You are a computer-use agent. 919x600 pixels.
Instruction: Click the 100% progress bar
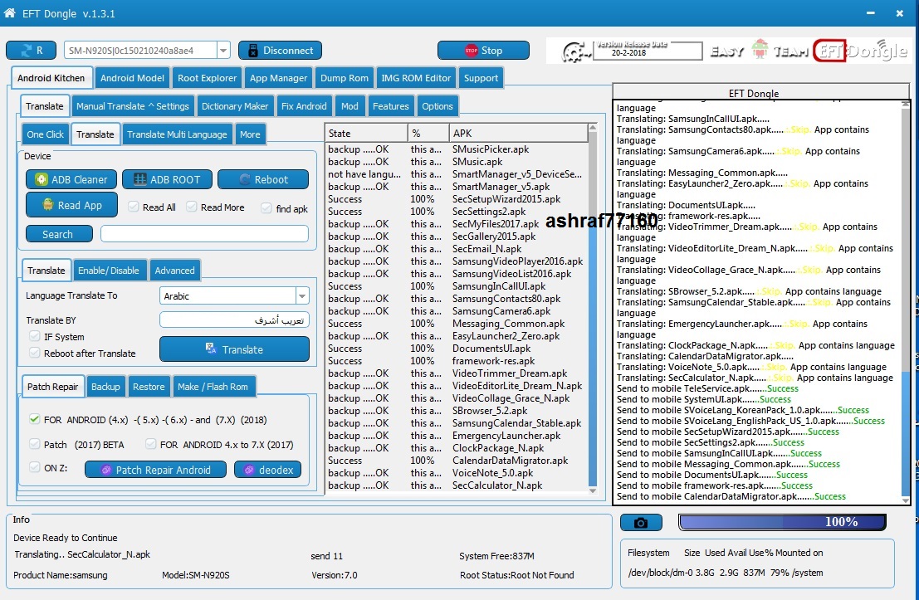point(783,522)
